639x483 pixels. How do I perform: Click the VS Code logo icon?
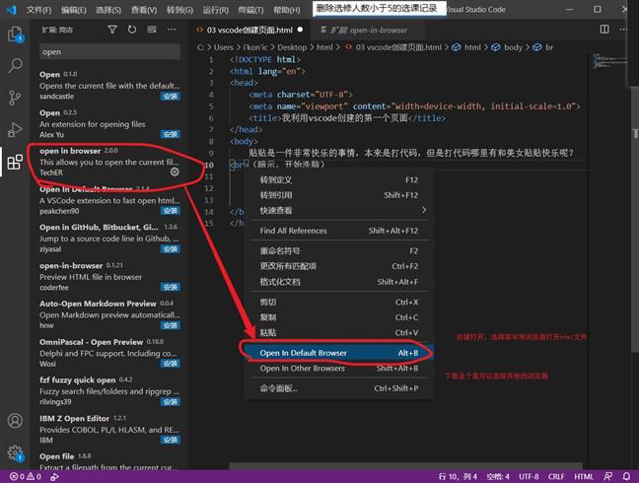pyautogui.click(x=12, y=9)
